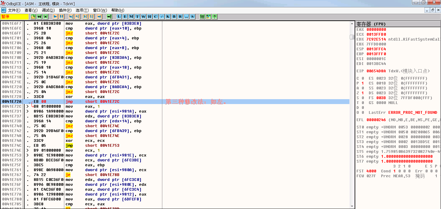
Task: Open the 插件(P) menu
Action: tap(65, 10)
